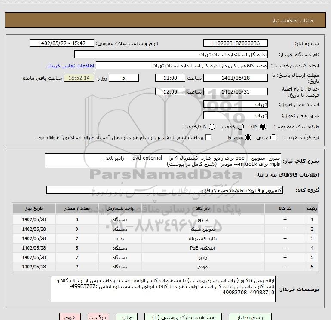Click the general description text box
The image size is (331, 320).
click(163, 161)
